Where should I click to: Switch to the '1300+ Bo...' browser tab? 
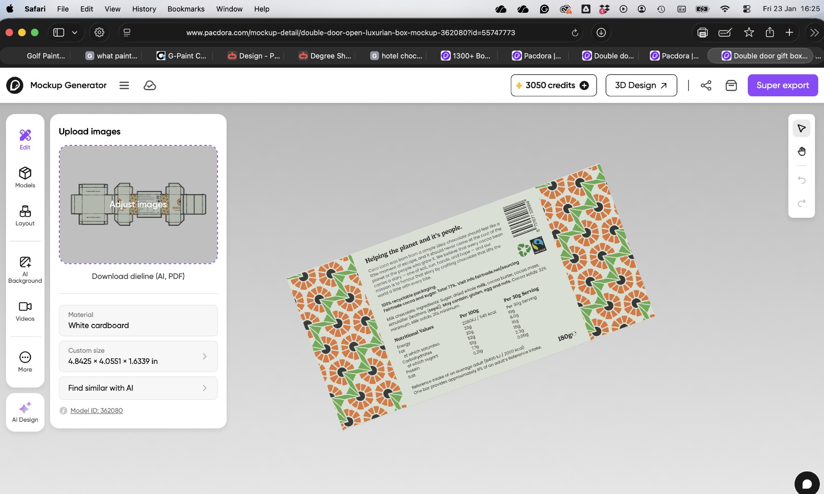click(x=466, y=56)
